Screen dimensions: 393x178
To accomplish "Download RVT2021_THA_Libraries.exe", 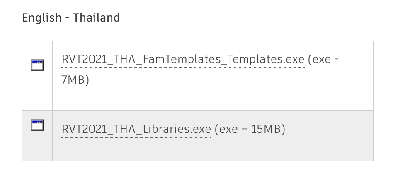I will click(x=136, y=130).
